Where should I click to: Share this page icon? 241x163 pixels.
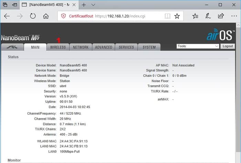tap(221, 16)
